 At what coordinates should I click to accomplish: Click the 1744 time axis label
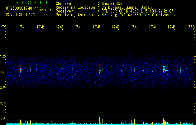tap(78, 27)
